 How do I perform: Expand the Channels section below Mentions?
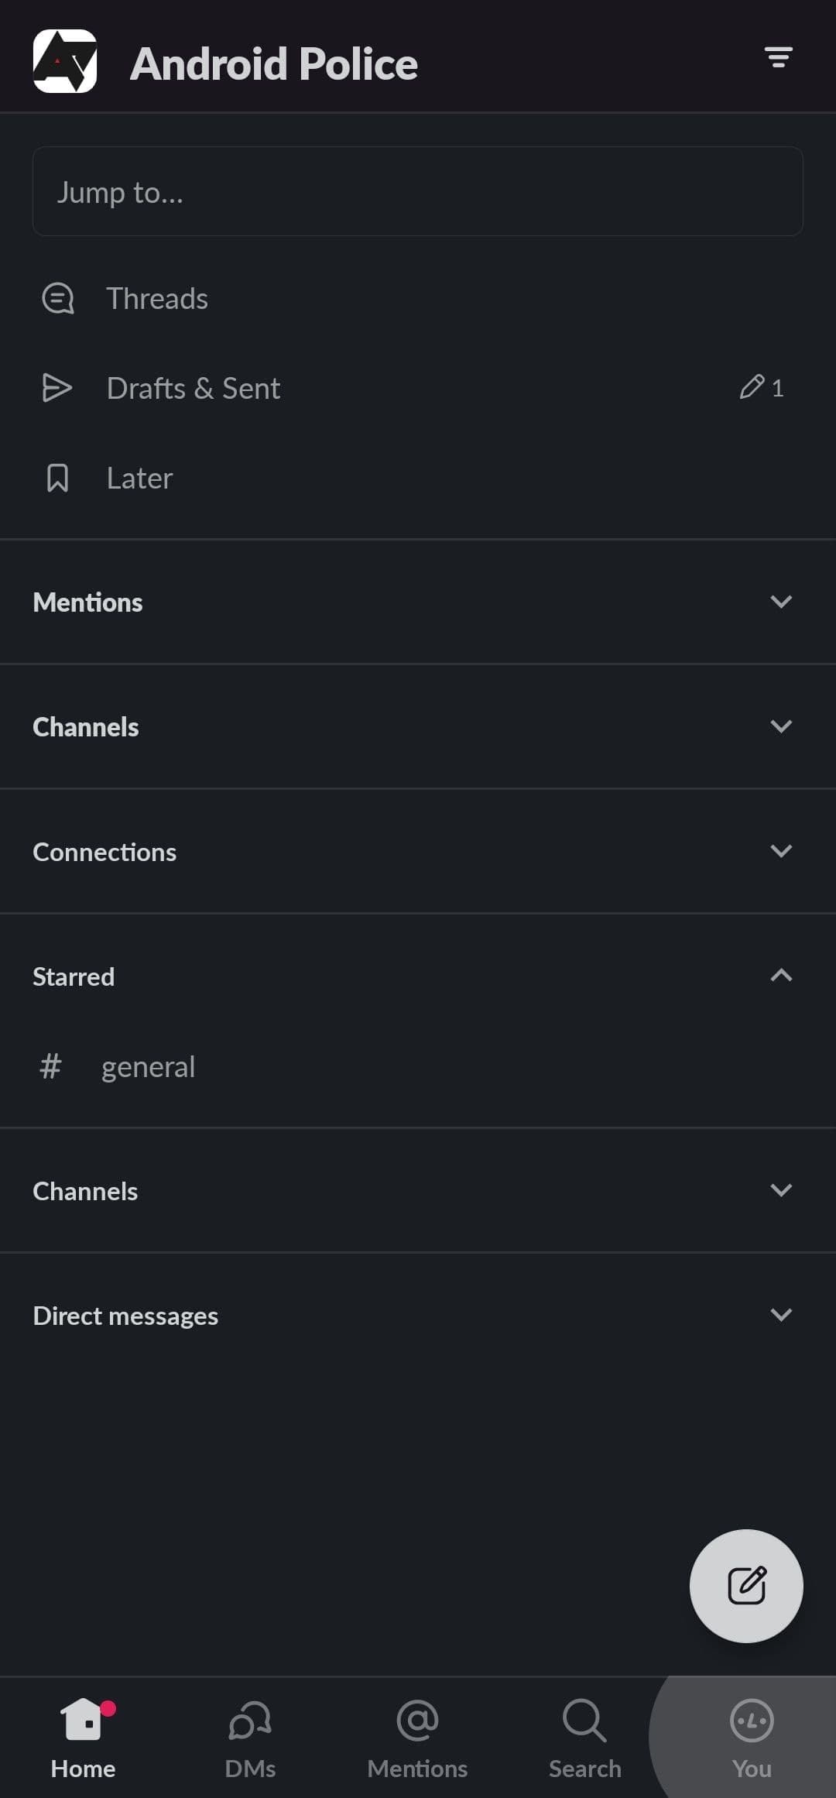tap(781, 726)
